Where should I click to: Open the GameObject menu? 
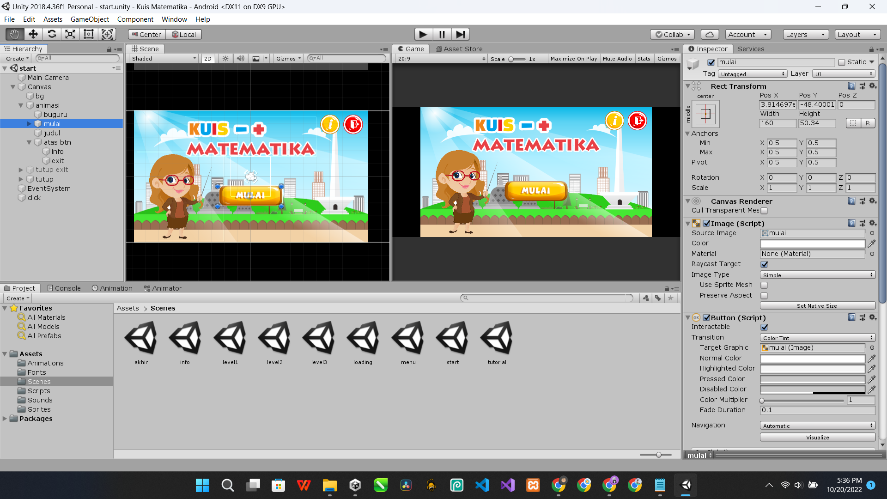tap(90, 19)
